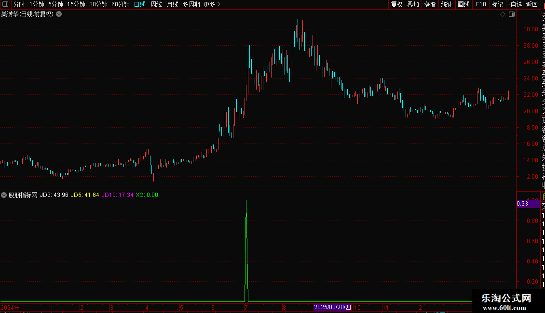545x313 pixels.
Task: Open the 股朋指标网 indicator dropdown arrow
Action: click(4, 195)
